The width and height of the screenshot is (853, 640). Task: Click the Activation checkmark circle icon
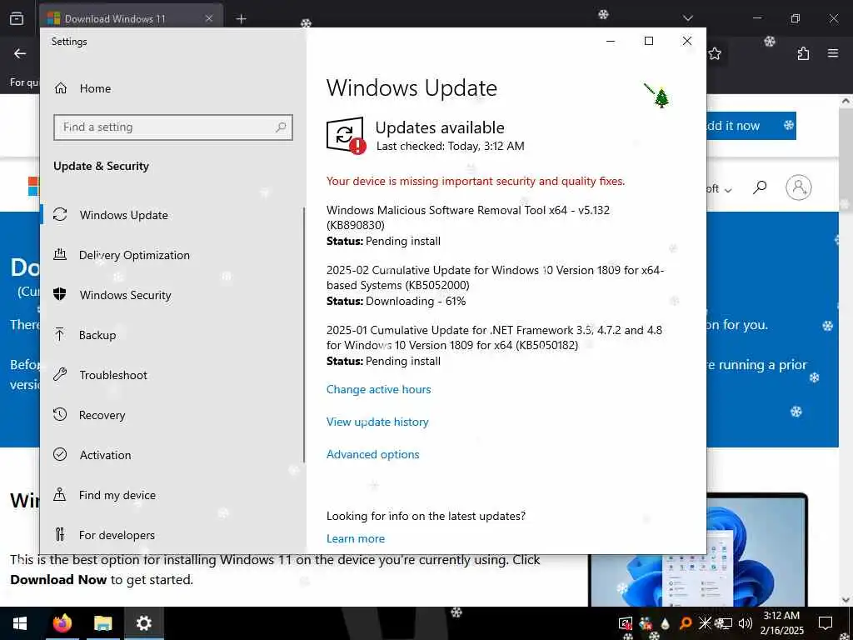coord(60,454)
